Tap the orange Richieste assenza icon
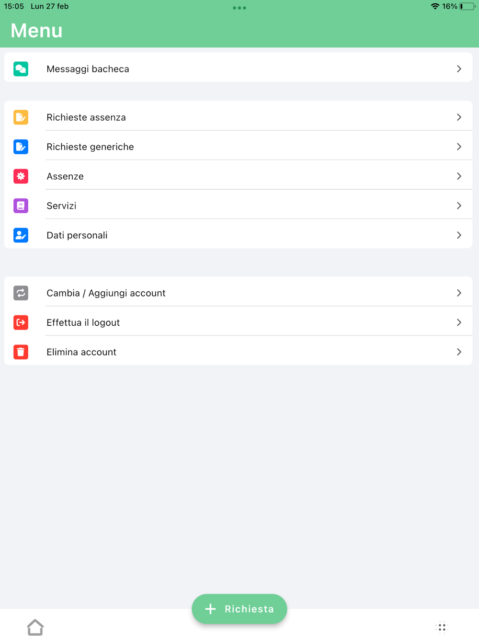The width and height of the screenshot is (479, 639). pos(21,117)
